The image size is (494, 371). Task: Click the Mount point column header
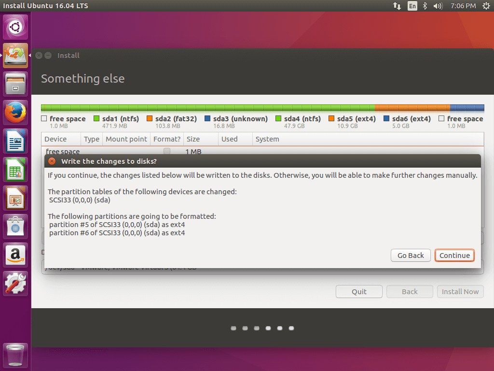pyautogui.click(x=126, y=139)
